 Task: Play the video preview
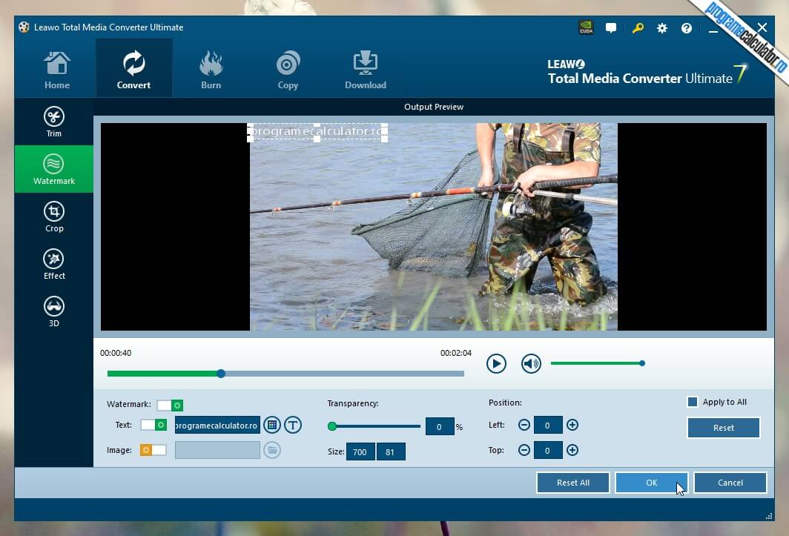(496, 363)
